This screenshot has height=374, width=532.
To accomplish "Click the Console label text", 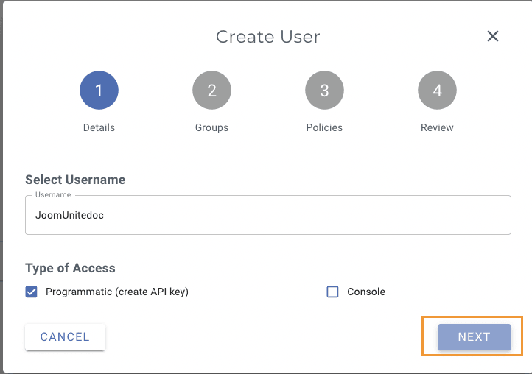I will 366,292.
